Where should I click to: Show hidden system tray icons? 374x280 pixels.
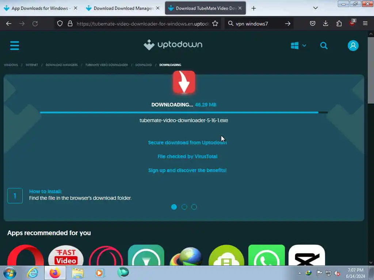click(299, 273)
